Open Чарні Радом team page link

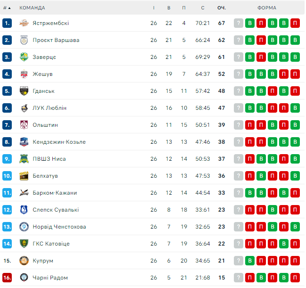click(51, 278)
